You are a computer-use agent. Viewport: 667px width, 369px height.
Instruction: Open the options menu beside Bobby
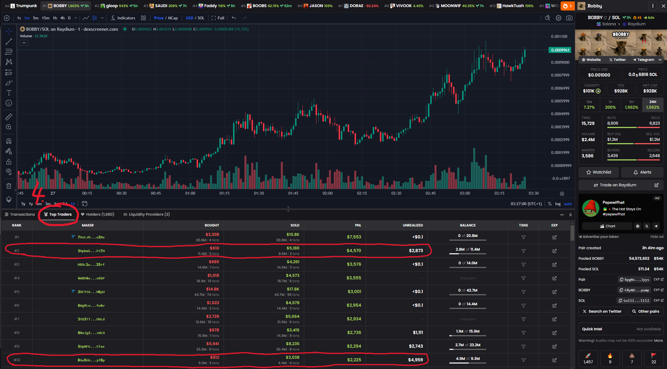click(x=653, y=6)
